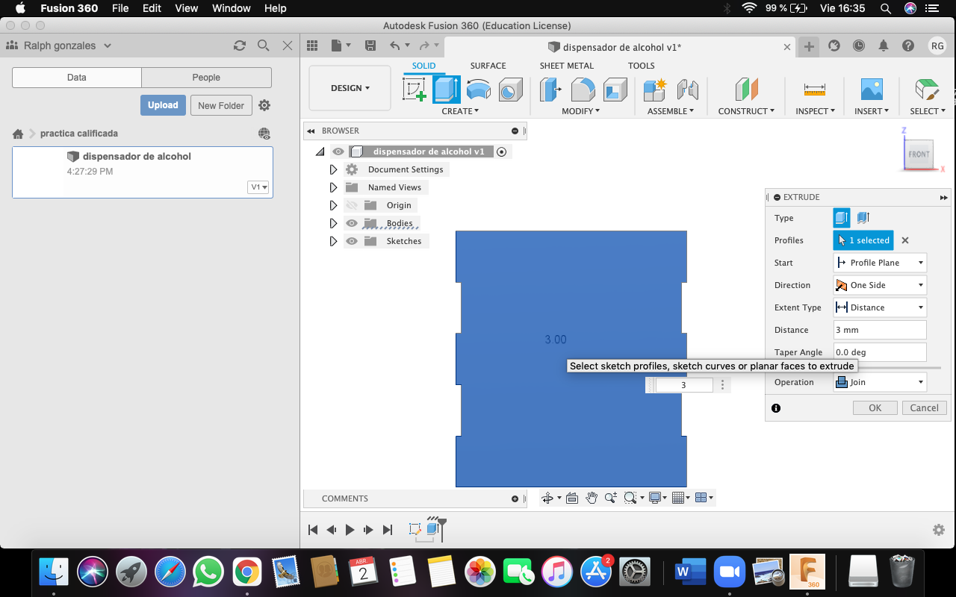
Task: Cancel the Extrude dialog
Action: coord(925,407)
